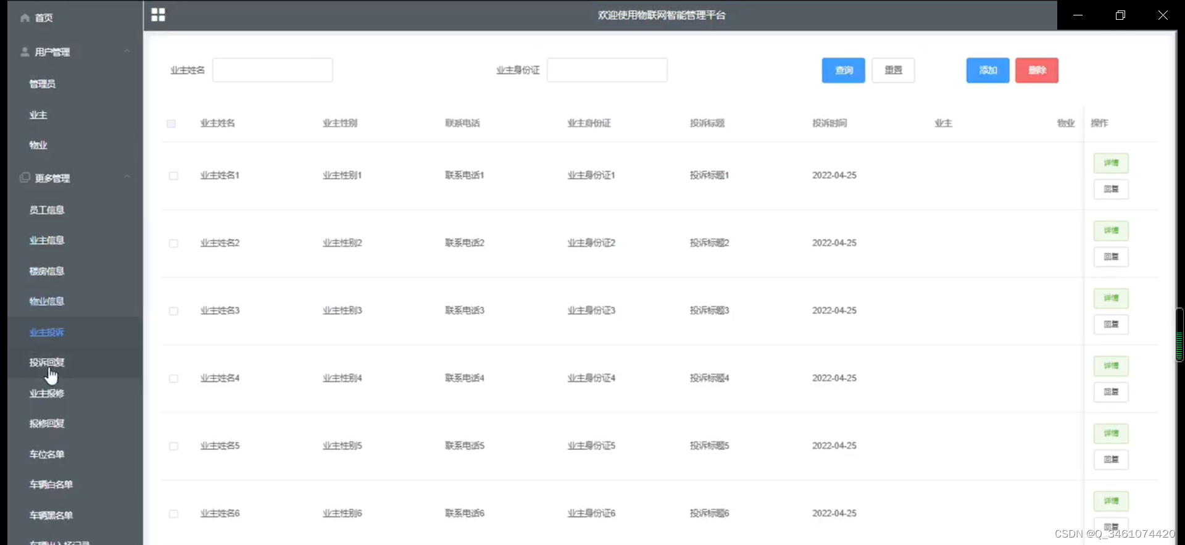Click 回复 for row 投诉标题4

click(1111, 392)
